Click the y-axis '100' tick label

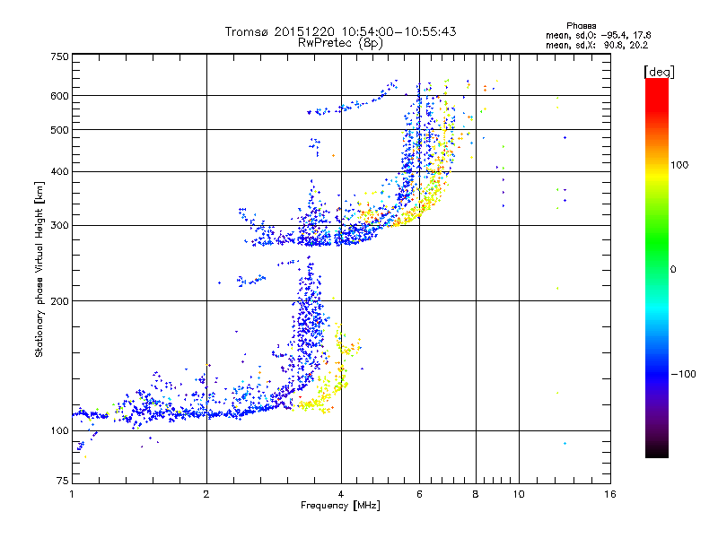(59, 430)
